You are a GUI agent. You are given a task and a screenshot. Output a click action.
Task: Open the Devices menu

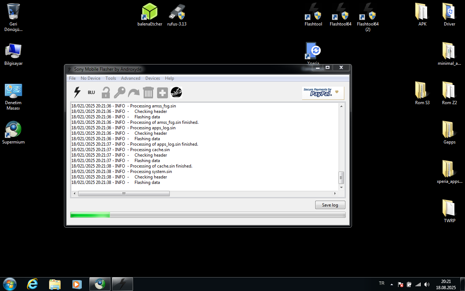[153, 78]
